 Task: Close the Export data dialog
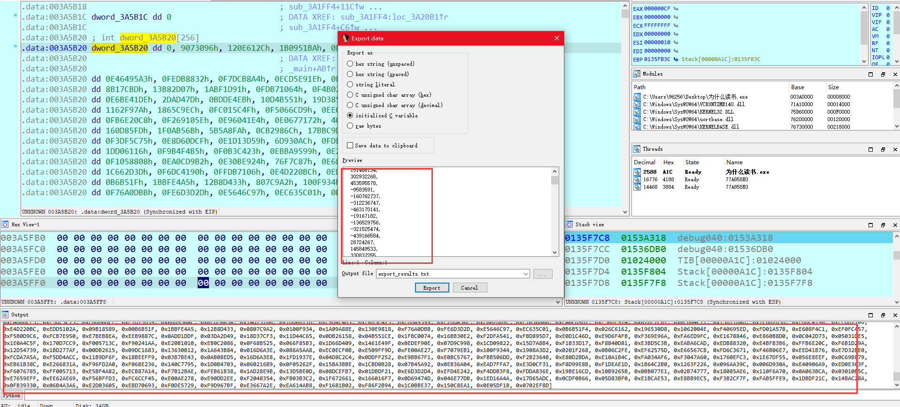pyautogui.click(x=557, y=38)
